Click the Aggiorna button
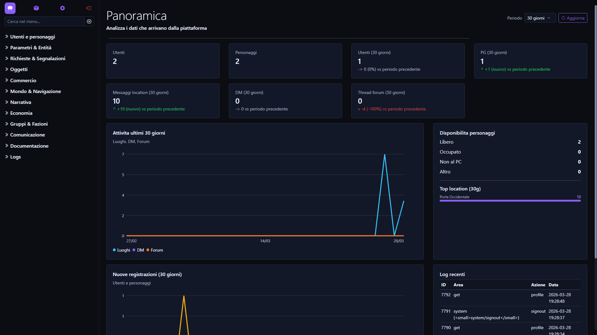Image resolution: width=597 pixels, height=335 pixels. pyautogui.click(x=573, y=18)
